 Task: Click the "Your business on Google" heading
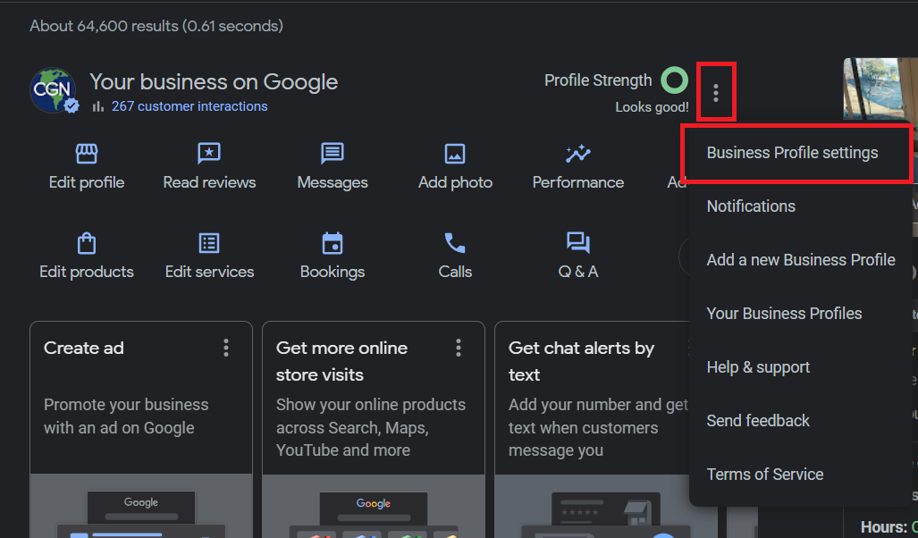pos(214,82)
